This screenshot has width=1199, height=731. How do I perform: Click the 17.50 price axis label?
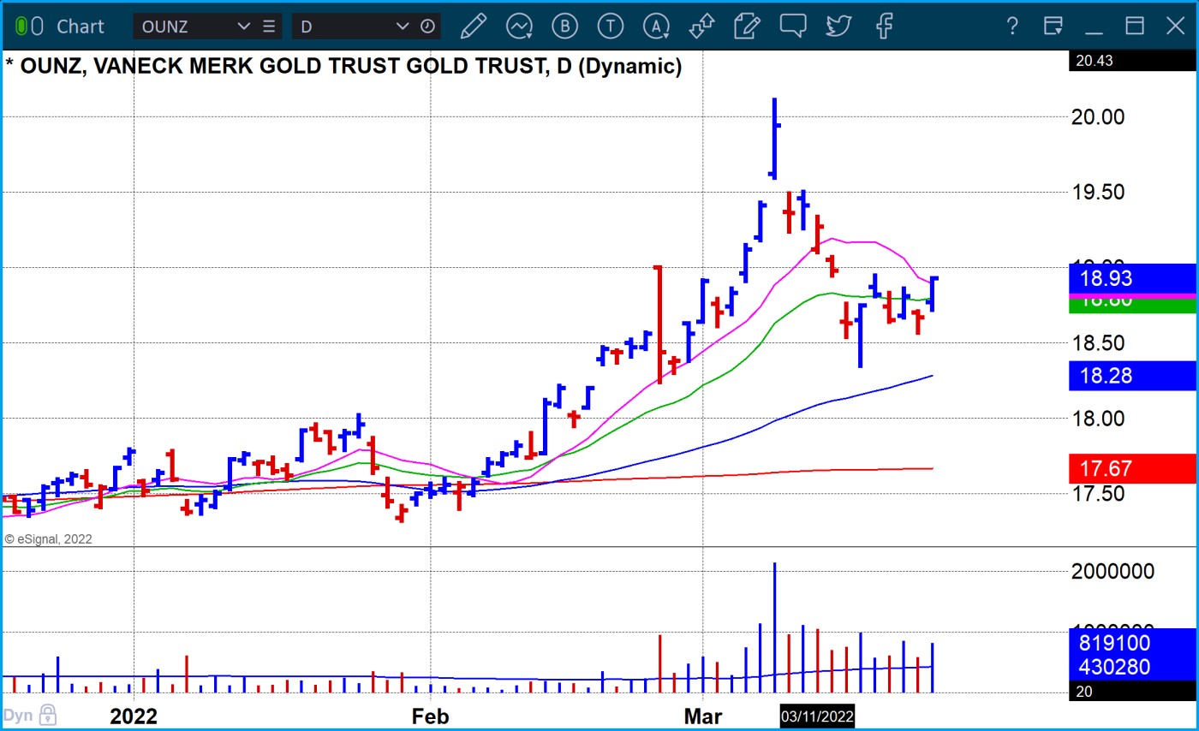(1099, 493)
